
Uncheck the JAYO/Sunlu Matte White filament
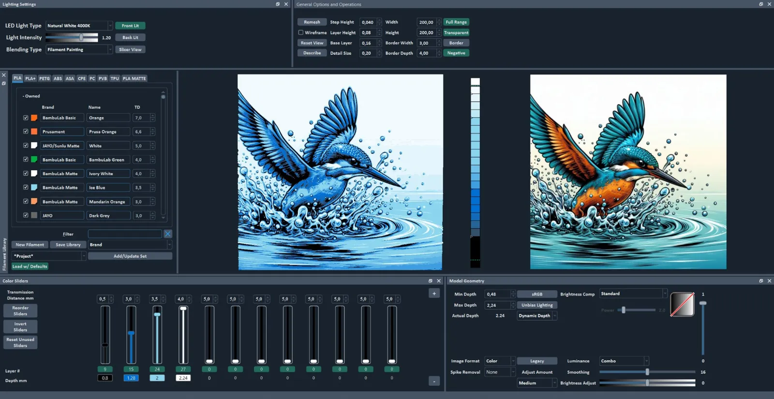click(26, 146)
